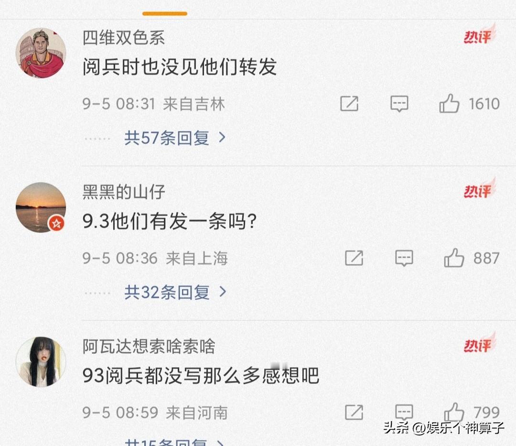Reply to the 9.3他们有发一条吗 comment
The width and height of the screenshot is (516, 446).
[x=404, y=258]
